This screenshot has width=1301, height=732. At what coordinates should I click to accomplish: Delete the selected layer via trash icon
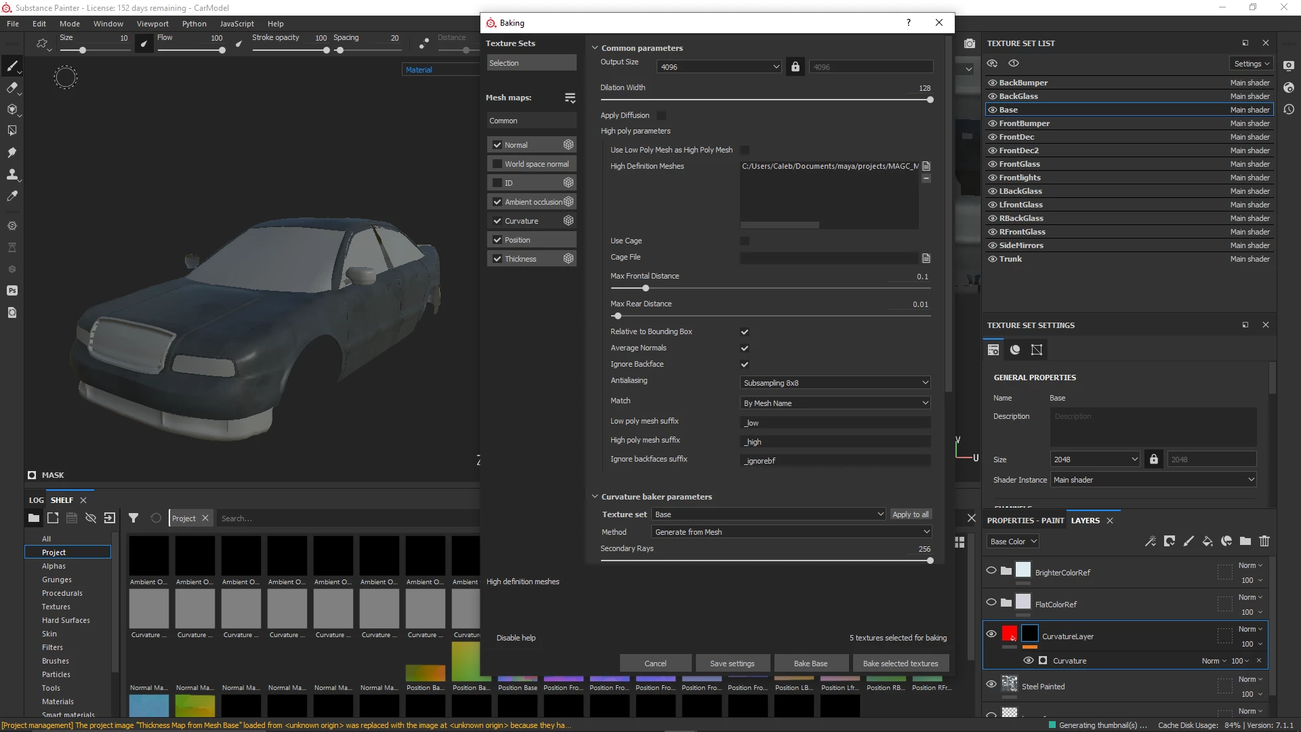tap(1264, 541)
